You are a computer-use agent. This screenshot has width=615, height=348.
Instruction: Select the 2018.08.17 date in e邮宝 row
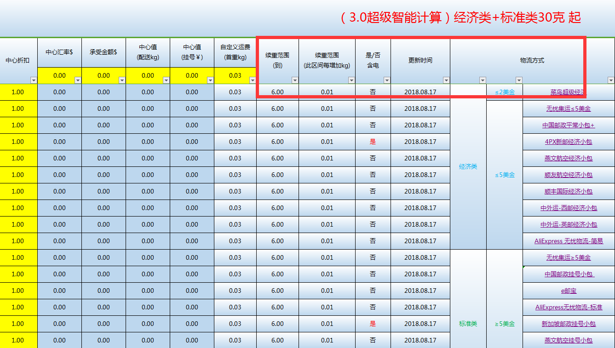[x=420, y=291]
